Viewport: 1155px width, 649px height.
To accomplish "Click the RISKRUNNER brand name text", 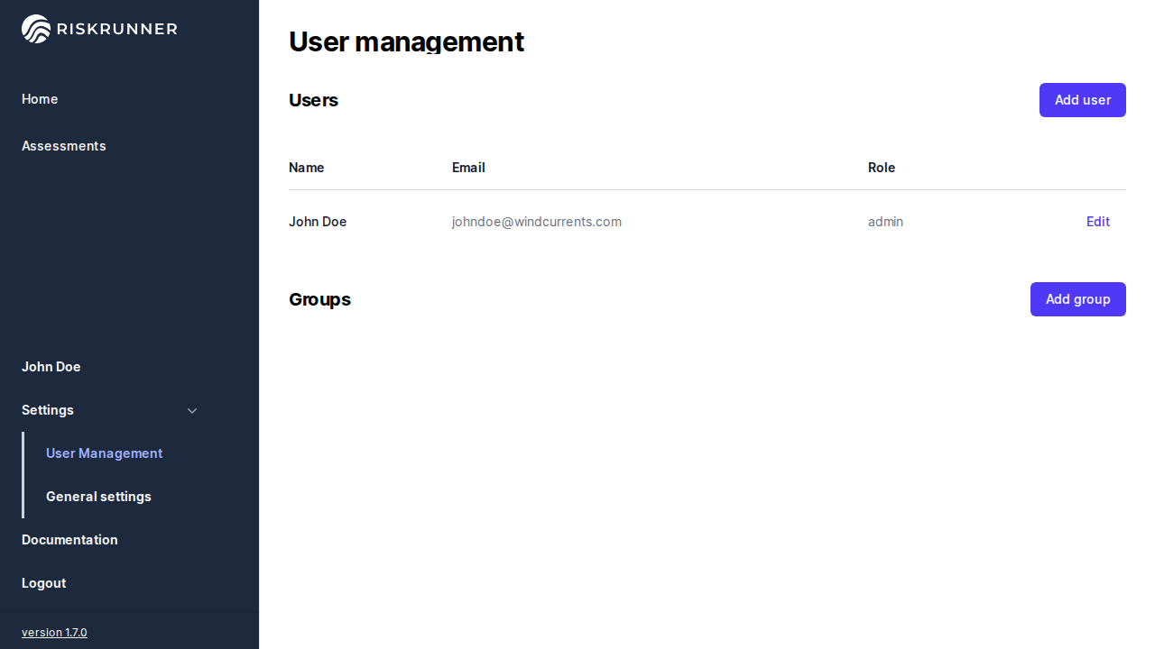I will pyautogui.click(x=116, y=29).
